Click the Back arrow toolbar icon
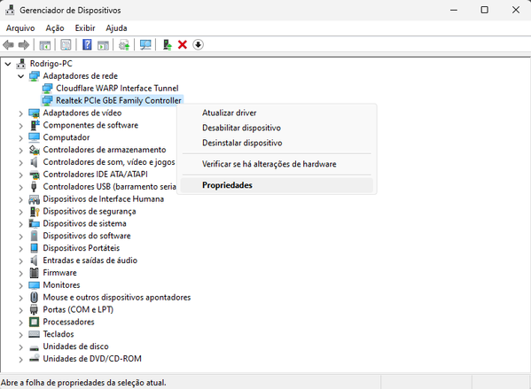Screen dimensions: 531x389 pyautogui.click(x=8, y=44)
